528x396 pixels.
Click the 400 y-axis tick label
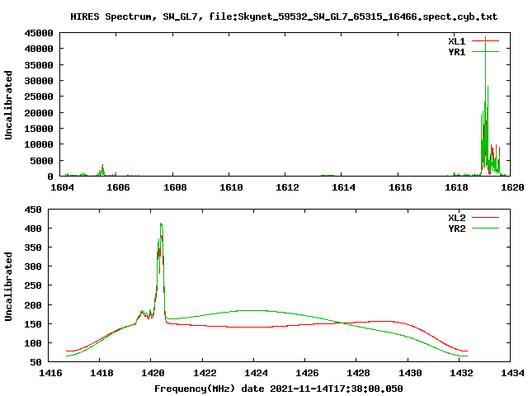pos(33,229)
